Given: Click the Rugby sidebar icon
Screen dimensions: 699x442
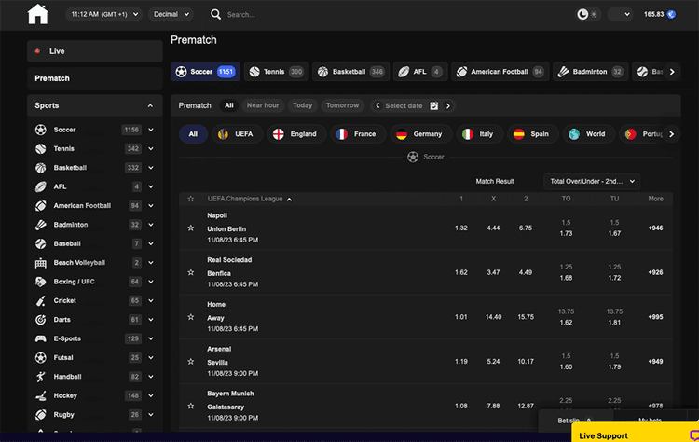Looking at the screenshot, I should click(x=41, y=415).
